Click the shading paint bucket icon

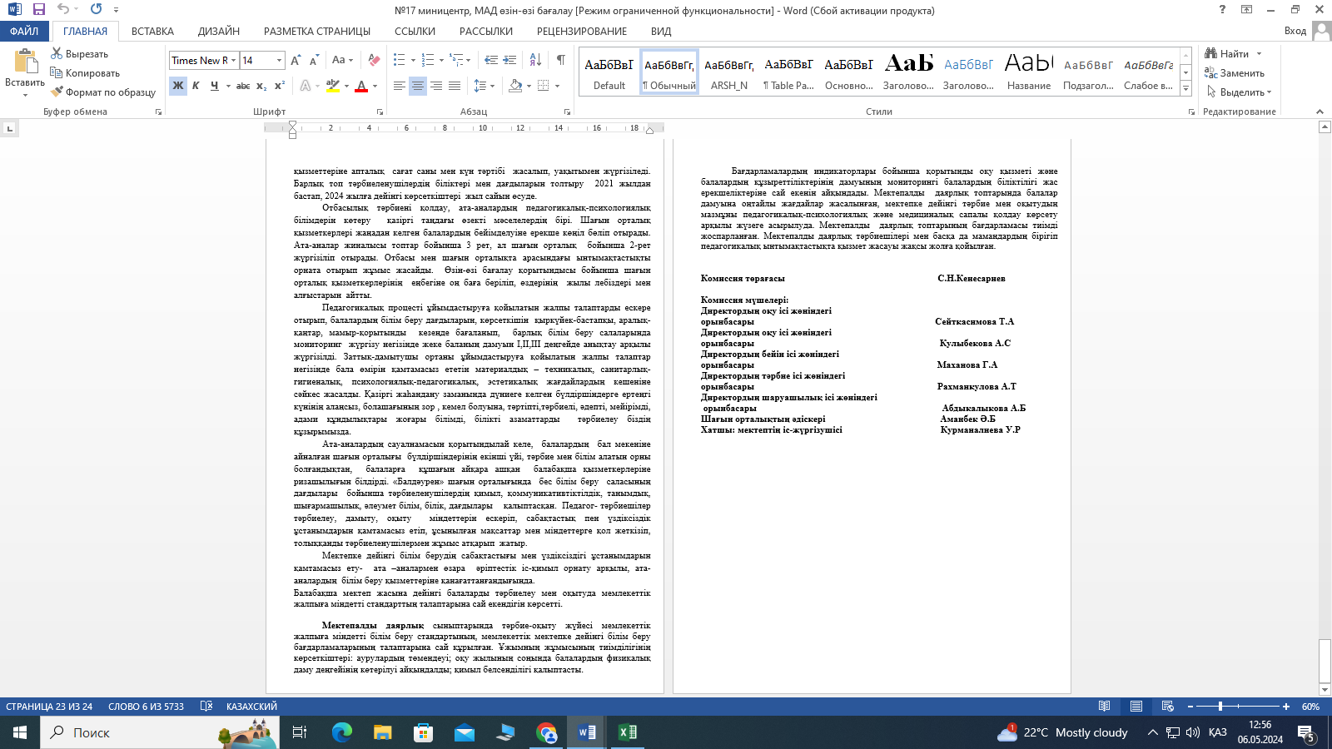(x=514, y=86)
